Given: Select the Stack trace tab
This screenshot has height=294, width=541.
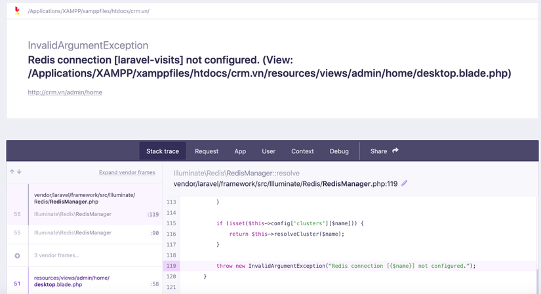Looking at the screenshot, I should pyautogui.click(x=163, y=151).
